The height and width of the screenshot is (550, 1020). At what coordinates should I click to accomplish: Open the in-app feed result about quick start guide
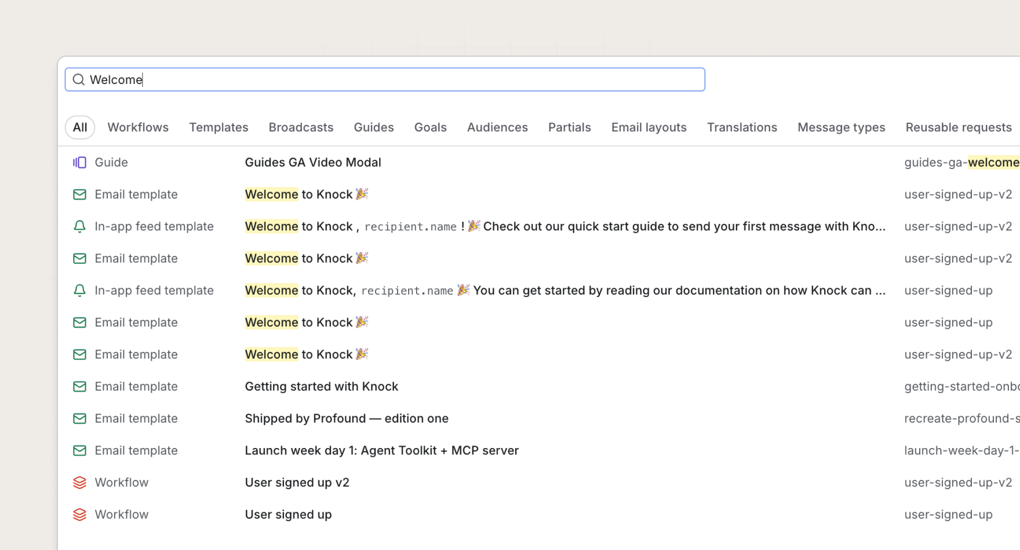(565, 226)
